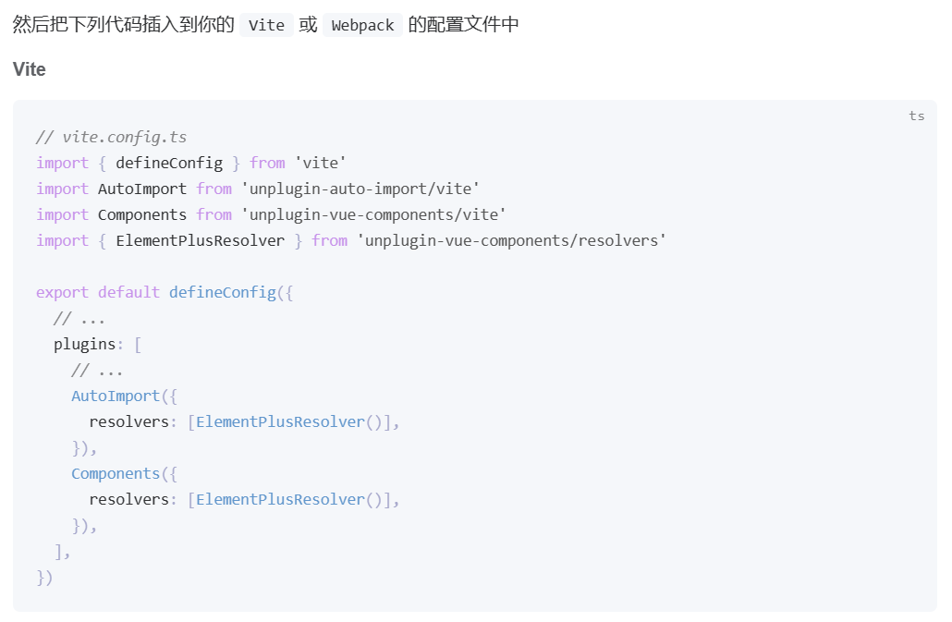Click the inline 'Vite' code tag
Screen dimensions: 952x622
[266, 25]
